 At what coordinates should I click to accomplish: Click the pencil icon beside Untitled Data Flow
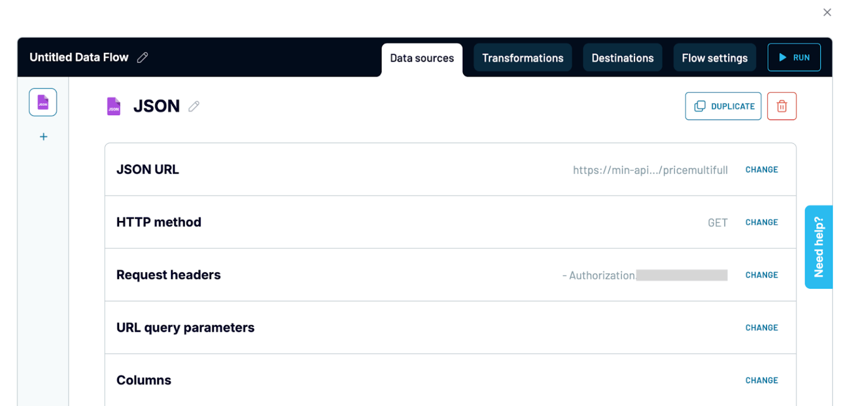pyautogui.click(x=143, y=57)
